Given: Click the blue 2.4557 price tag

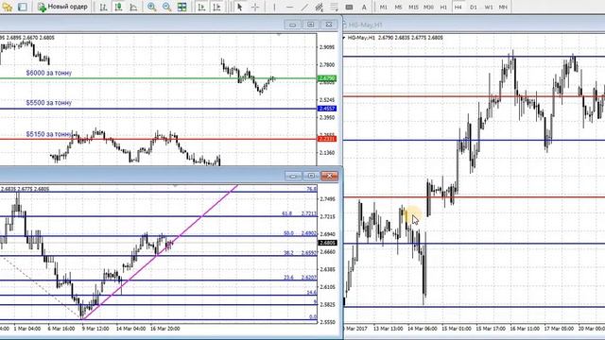Looking at the screenshot, I should (327, 109).
